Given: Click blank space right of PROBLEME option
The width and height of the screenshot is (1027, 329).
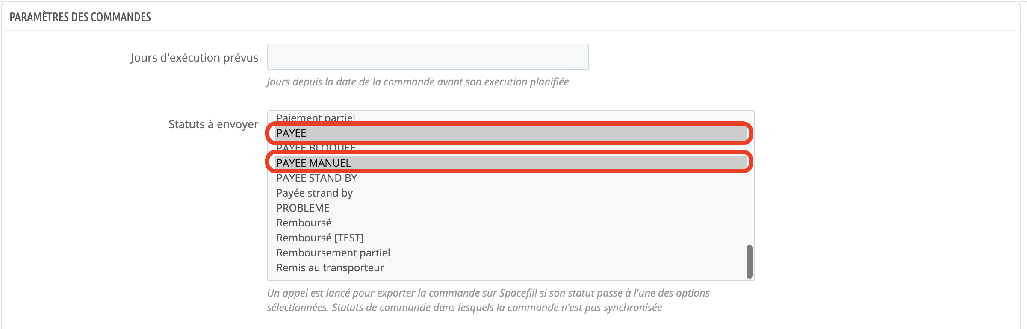Looking at the screenshot, I should pos(513,208).
